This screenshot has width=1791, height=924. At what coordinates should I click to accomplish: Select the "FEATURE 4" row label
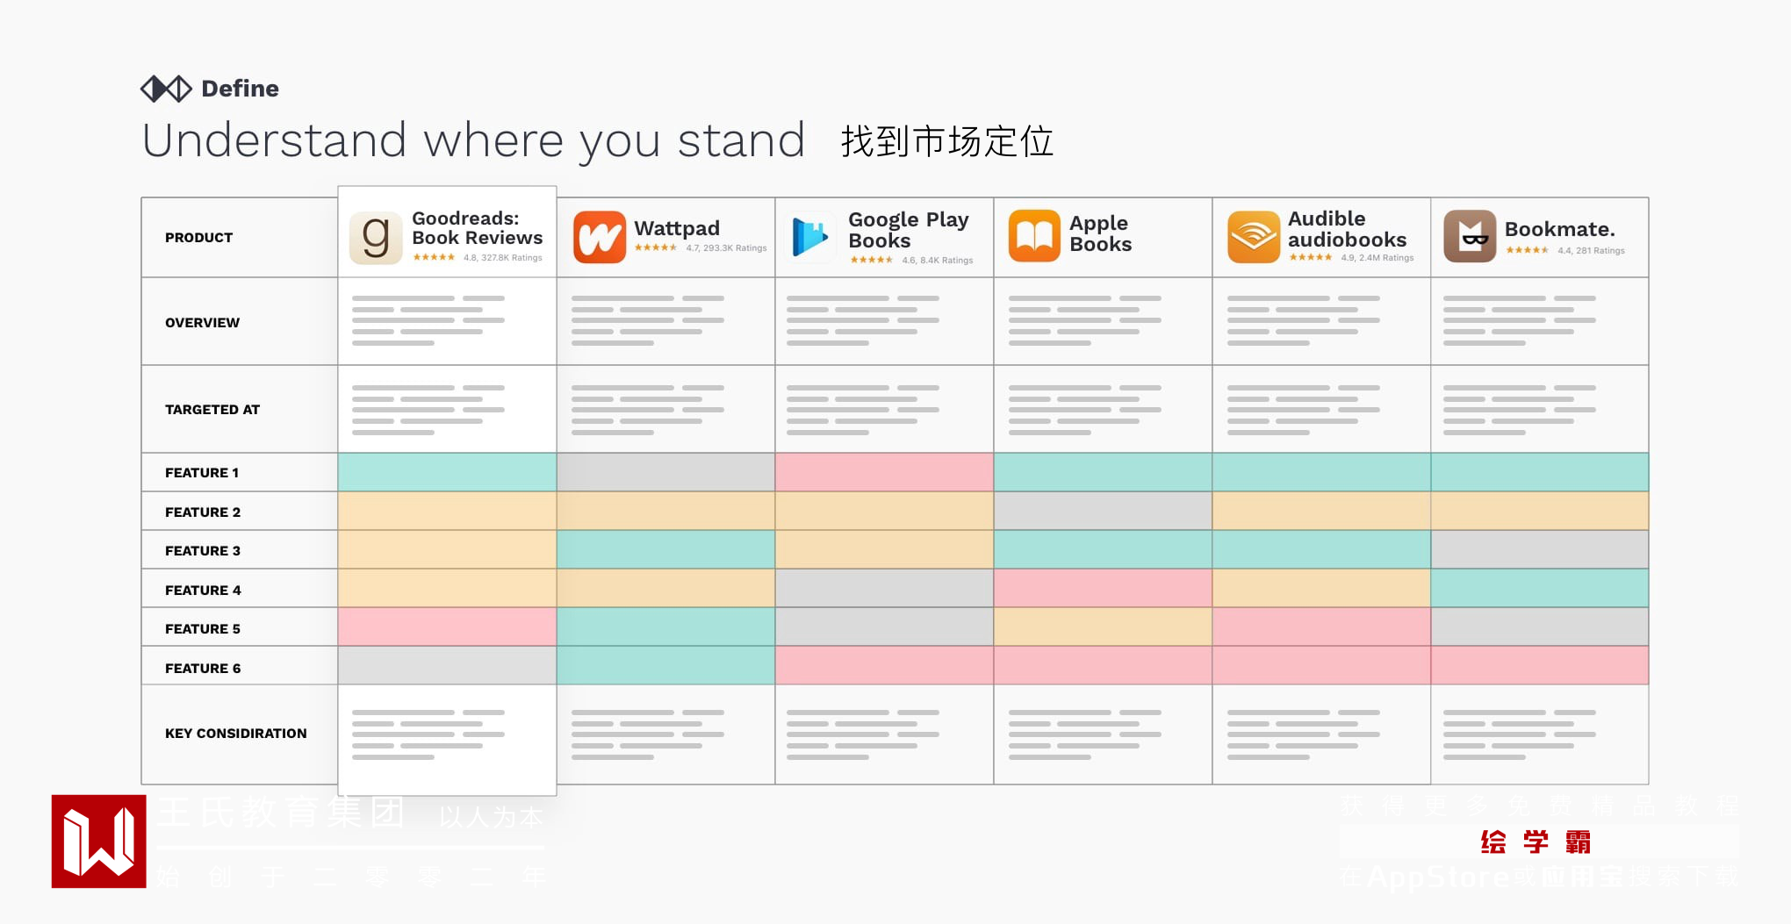[203, 591]
